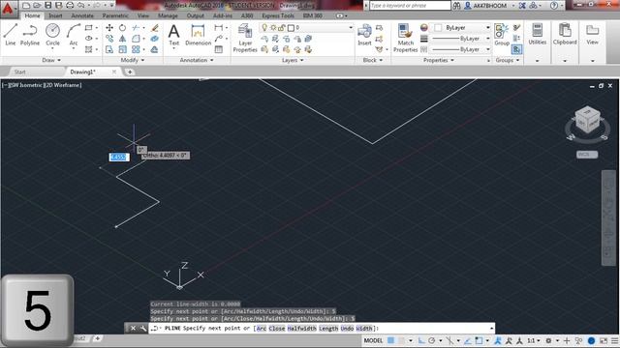Viewport: 620px width, 348px height.
Task: Choose the Width option in command line
Action: pos(364,329)
